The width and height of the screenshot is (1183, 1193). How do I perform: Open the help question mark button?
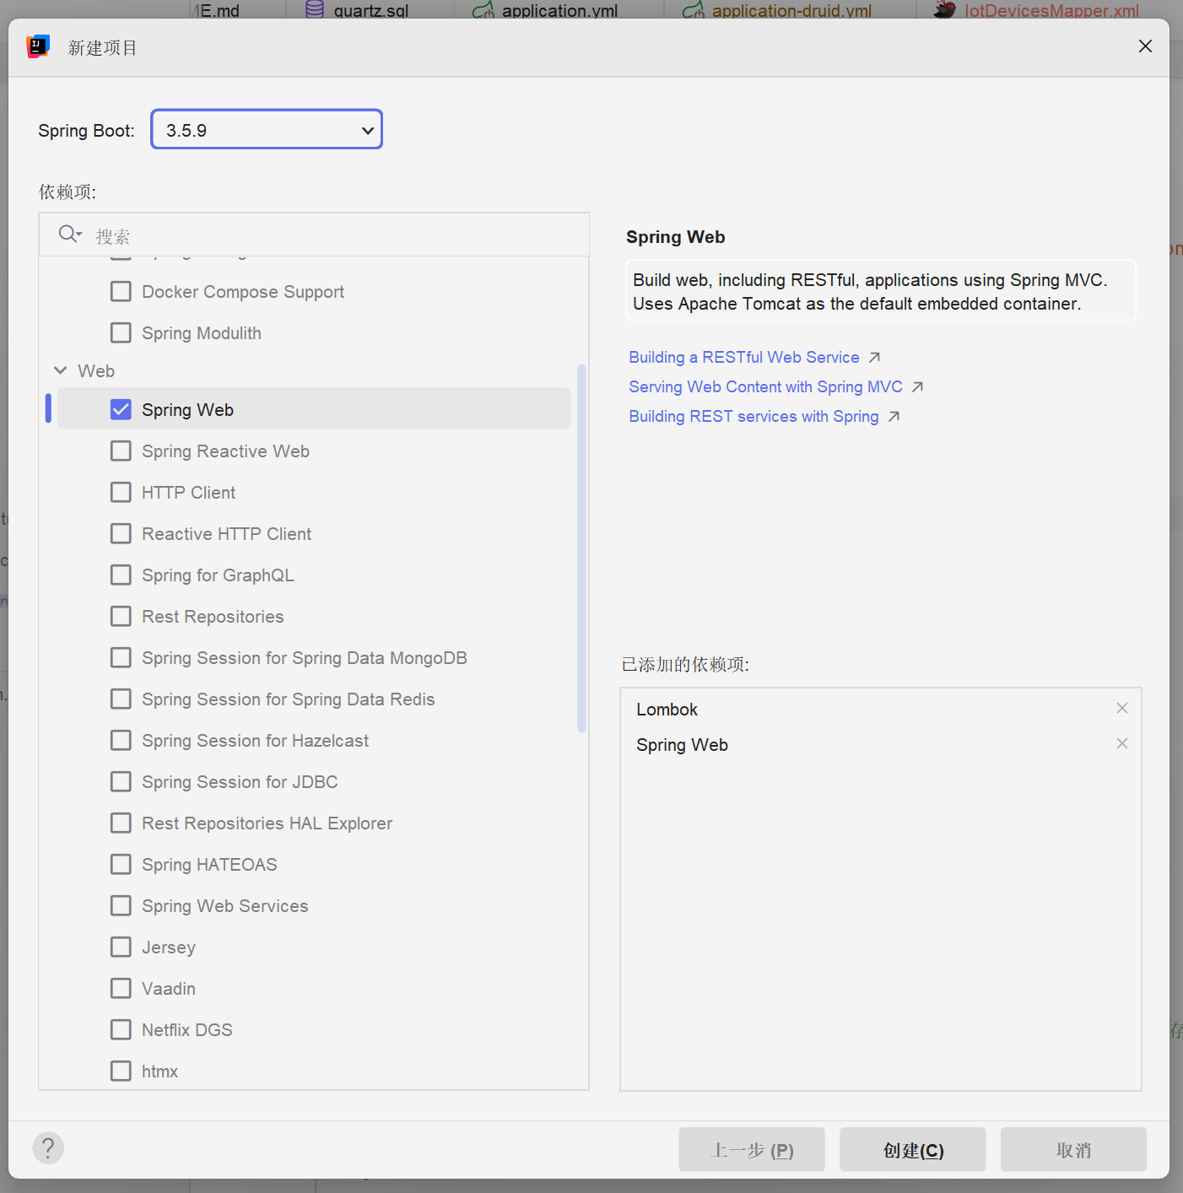point(48,1147)
